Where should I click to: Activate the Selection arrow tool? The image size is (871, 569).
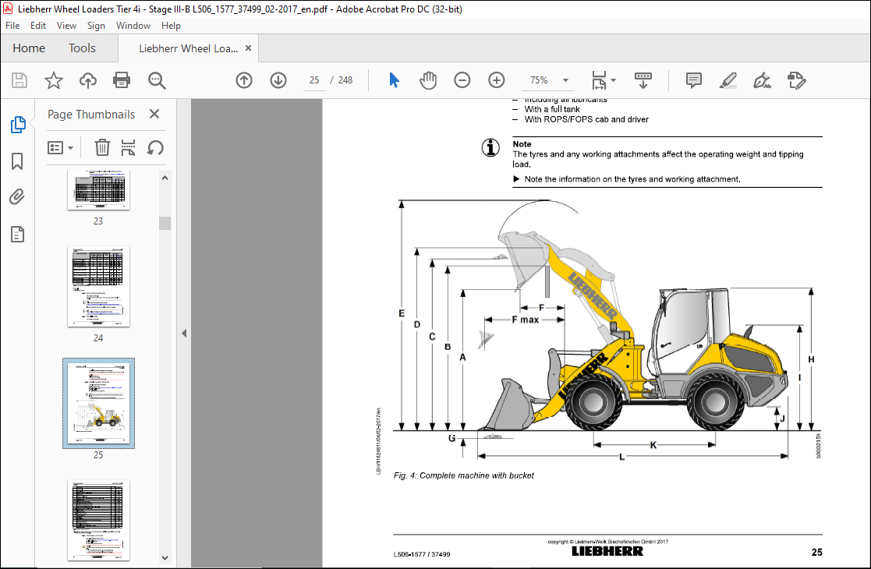point(394,80)
